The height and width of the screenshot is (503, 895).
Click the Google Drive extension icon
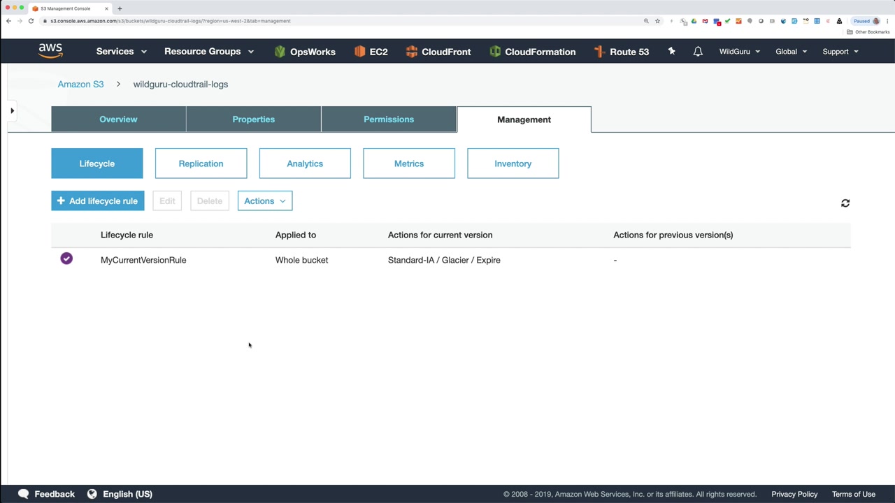[x=694, y=21]
